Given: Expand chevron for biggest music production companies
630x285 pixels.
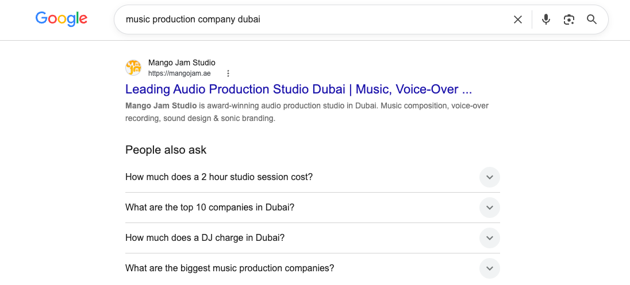Looking at the screenshot, I should [x=489, y=268].
